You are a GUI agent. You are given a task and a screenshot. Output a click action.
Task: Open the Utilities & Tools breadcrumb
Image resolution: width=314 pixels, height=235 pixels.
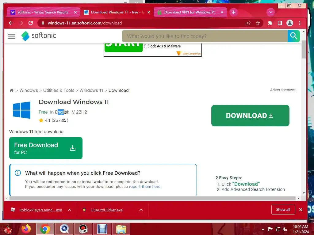(x=59, y=90)
